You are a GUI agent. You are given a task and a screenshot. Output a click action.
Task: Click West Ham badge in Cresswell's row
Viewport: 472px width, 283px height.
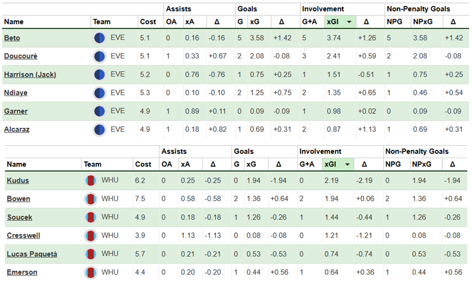[91, 235]
